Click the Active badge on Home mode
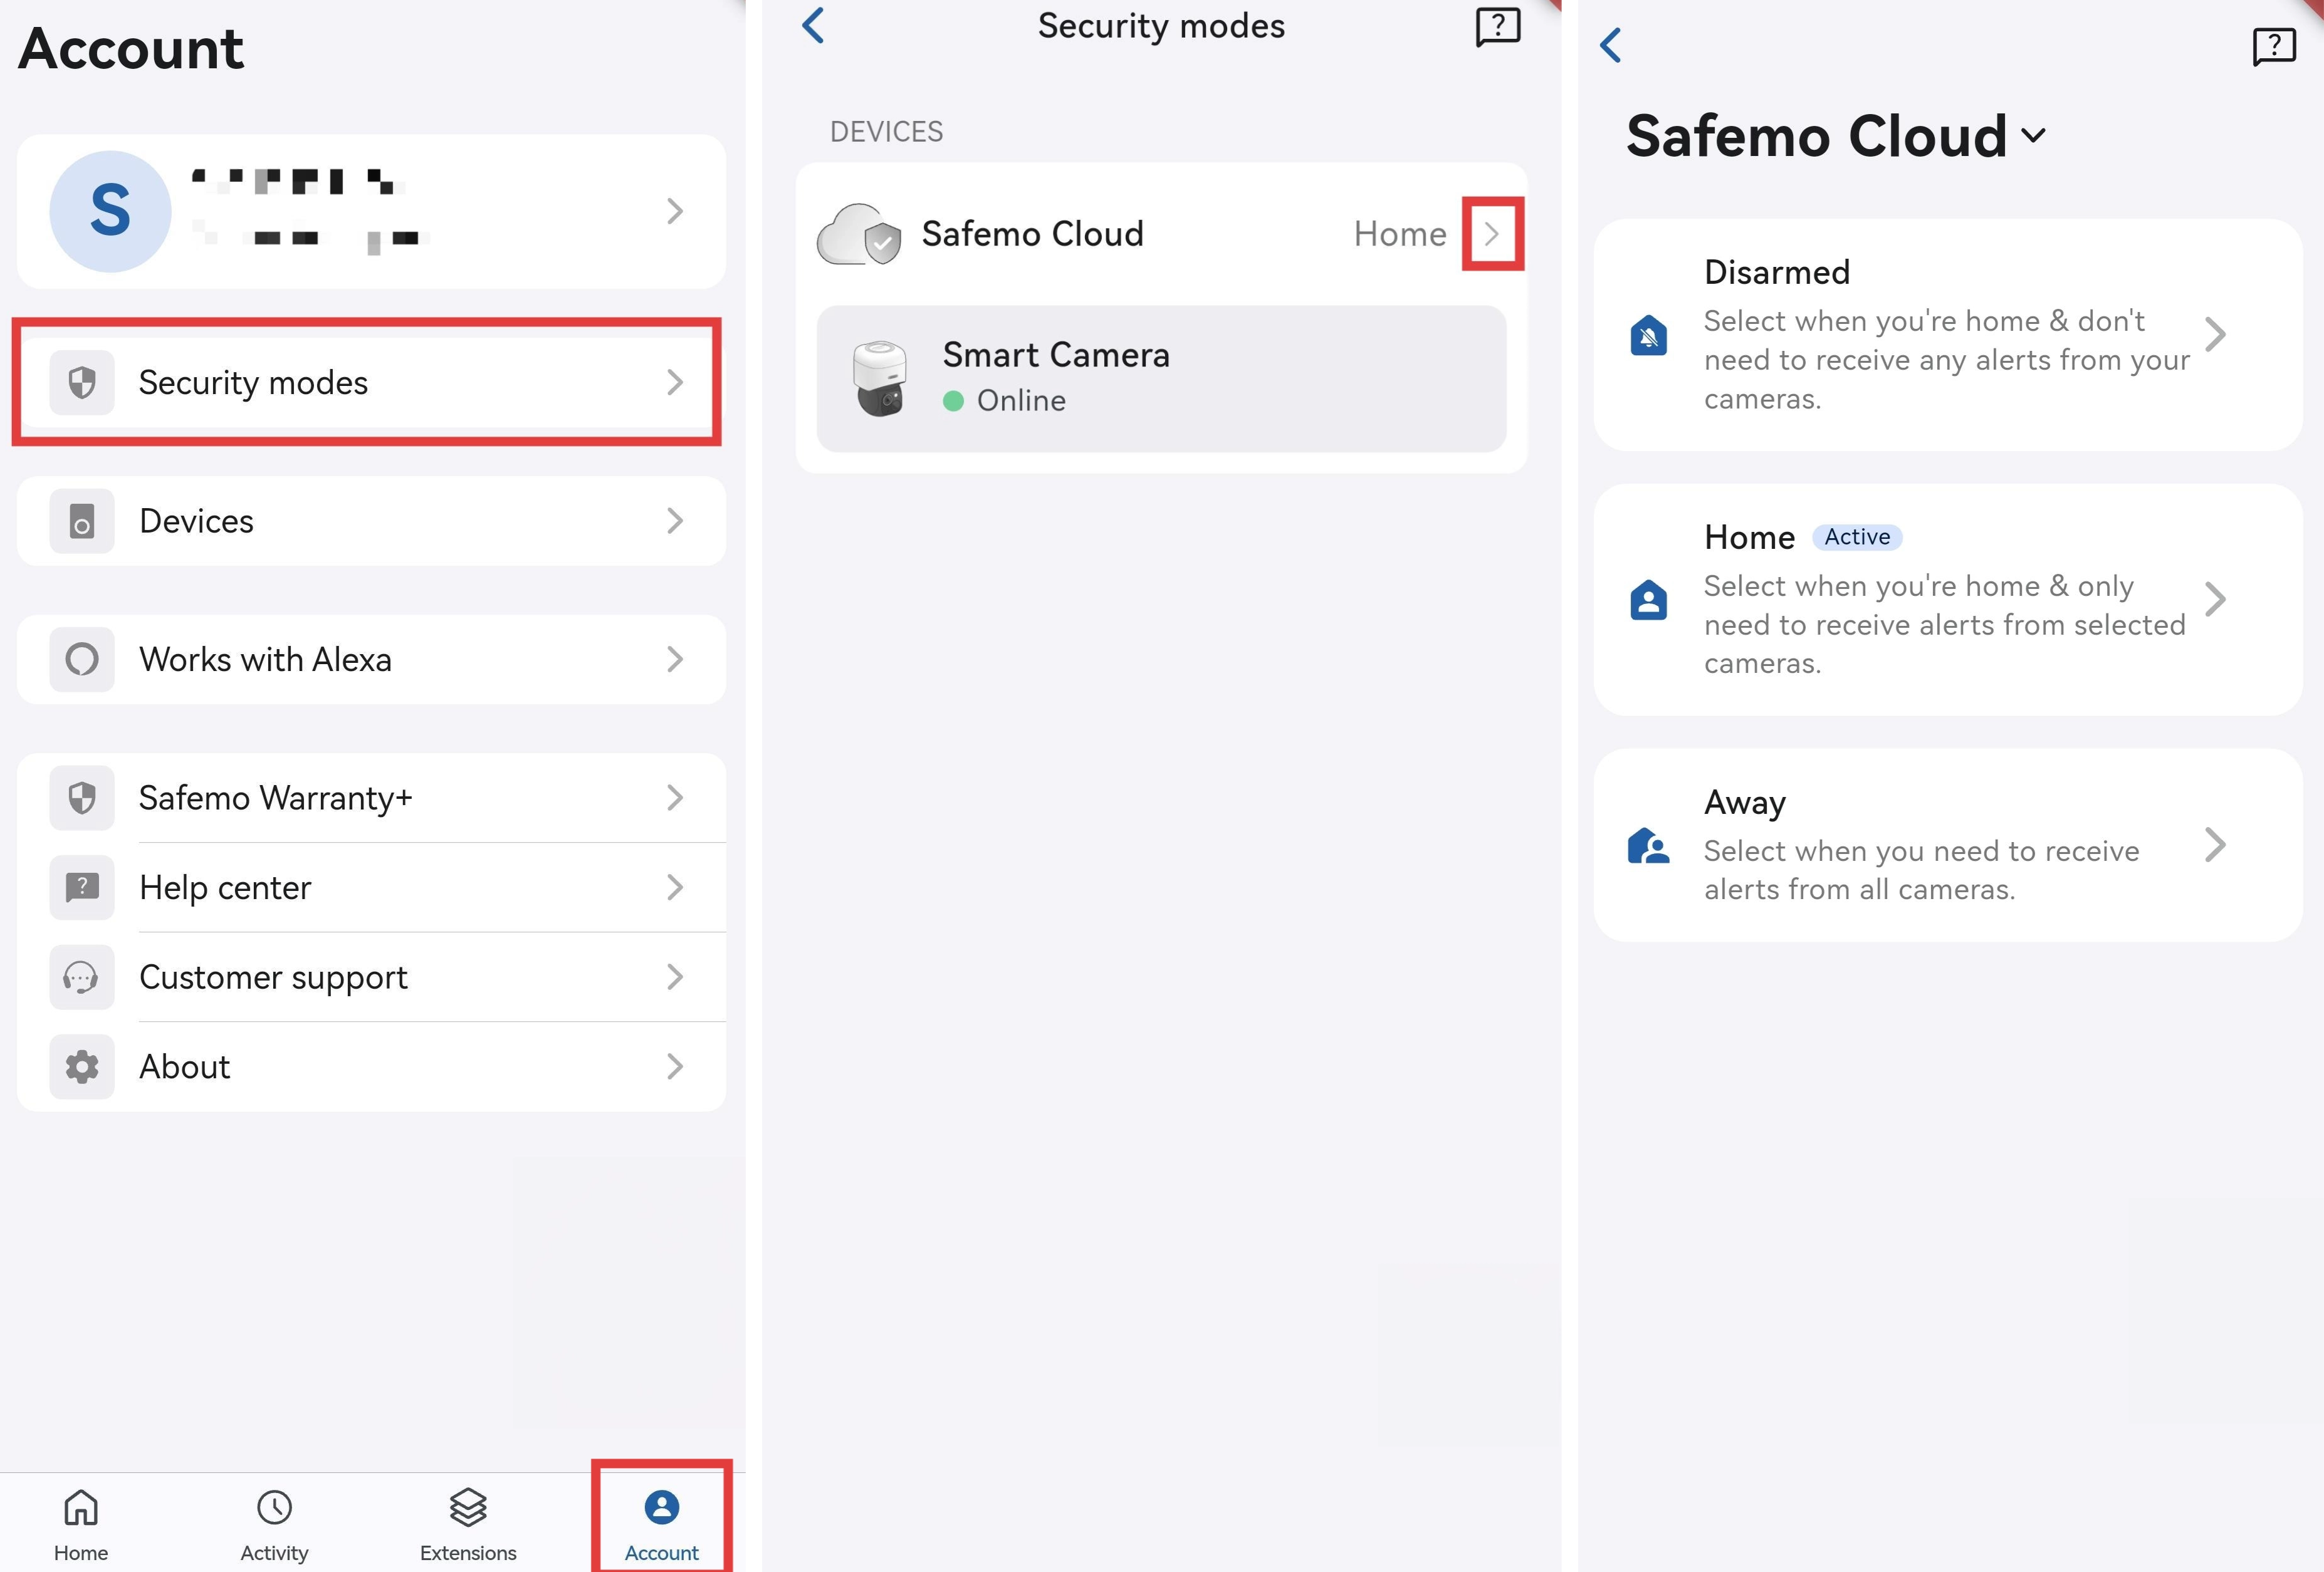Screen dimensions: 2324x1572 click(x=1857, y=538)
